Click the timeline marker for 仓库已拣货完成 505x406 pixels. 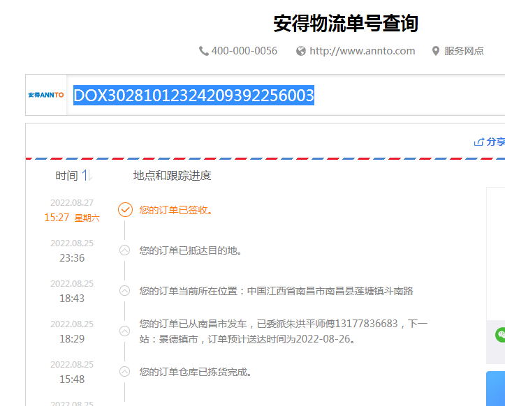point(124,372)
